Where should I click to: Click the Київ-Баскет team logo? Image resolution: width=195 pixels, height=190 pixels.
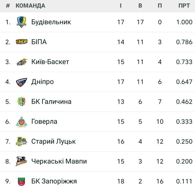[x=22, y=62]
